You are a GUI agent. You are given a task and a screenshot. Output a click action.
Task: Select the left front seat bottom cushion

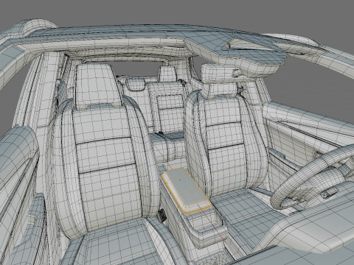click(x=123, y=243)
